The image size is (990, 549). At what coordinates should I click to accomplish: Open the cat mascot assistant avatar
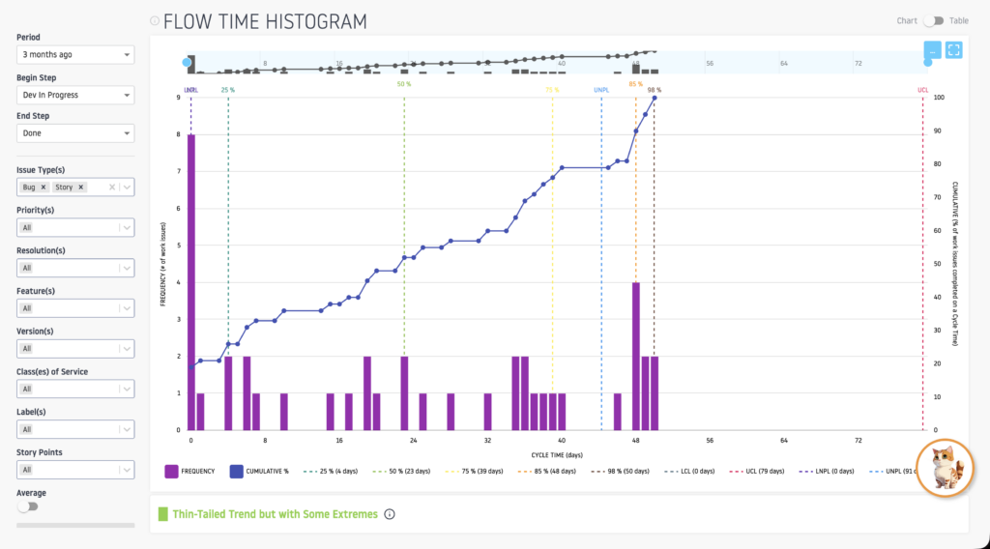(x=943, y=469)
